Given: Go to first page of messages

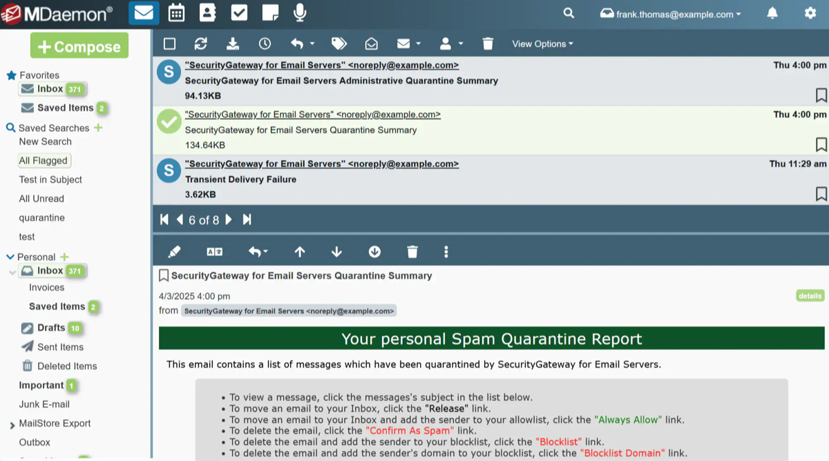Looking at the screenshot, I should pyautogui.click(x=164, y=219).
